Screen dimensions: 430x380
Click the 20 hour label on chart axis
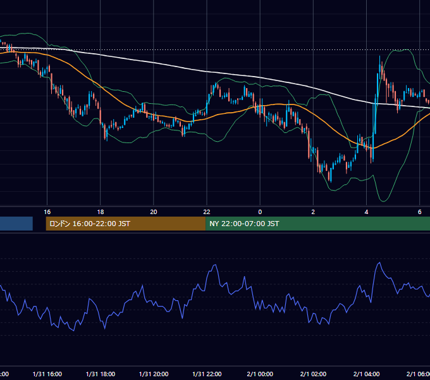(154, 212)
